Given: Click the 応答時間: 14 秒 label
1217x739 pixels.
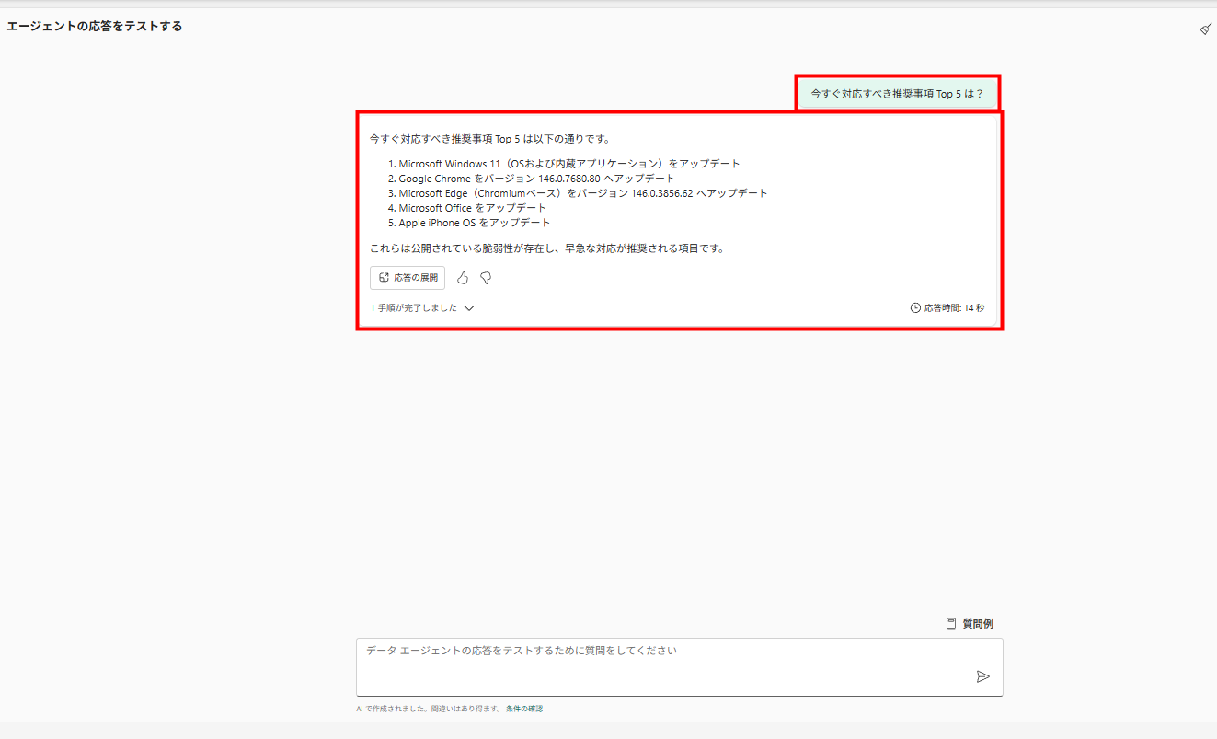Looking at the screenshot, I should click(x=954, y=308).
